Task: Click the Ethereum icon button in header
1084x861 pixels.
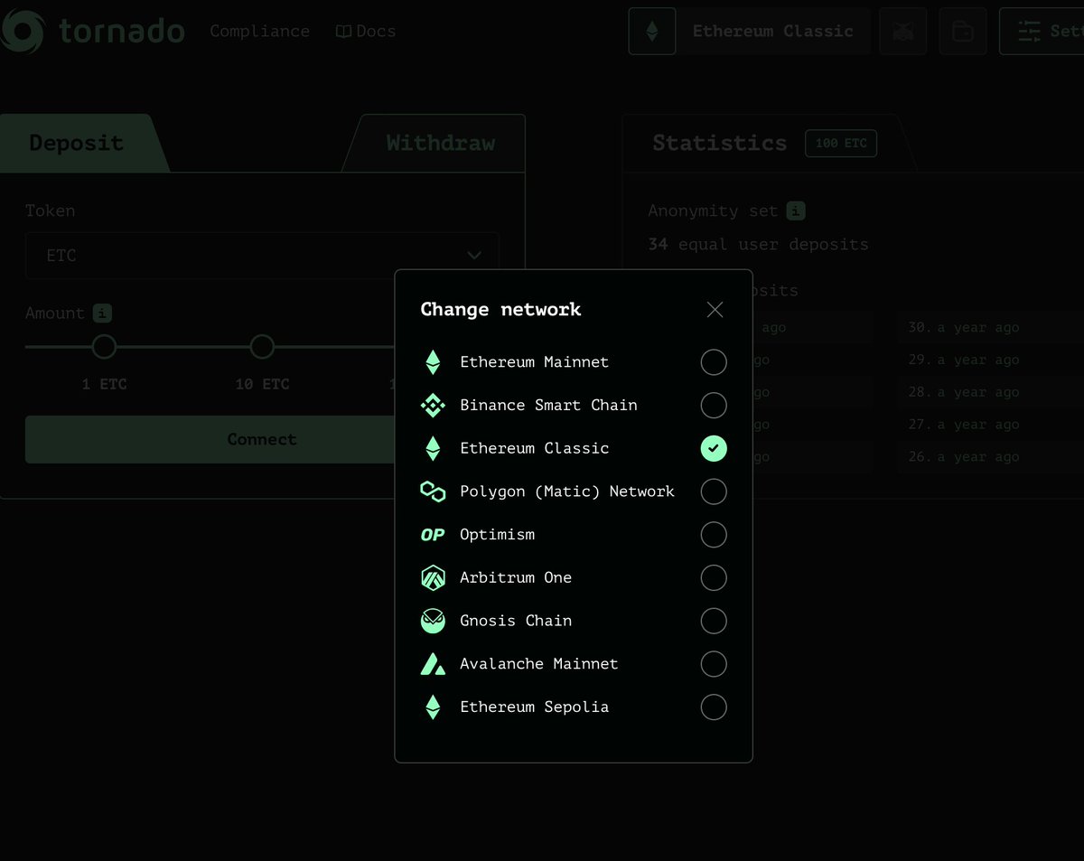Action: click(652, 32)
